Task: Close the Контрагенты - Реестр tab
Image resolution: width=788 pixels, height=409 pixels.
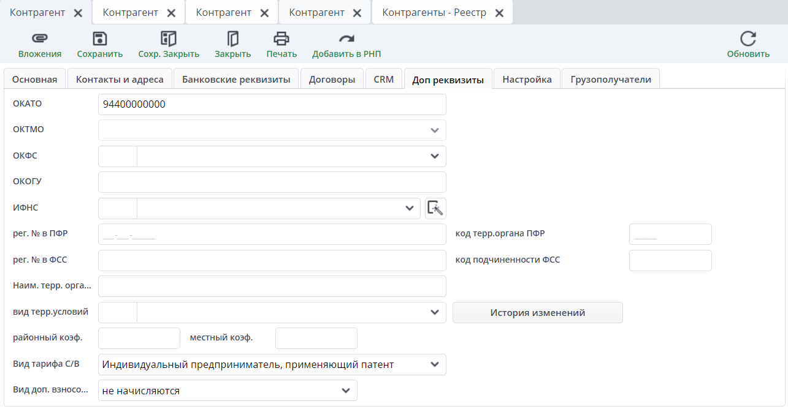Action: (x=500, y=13)
